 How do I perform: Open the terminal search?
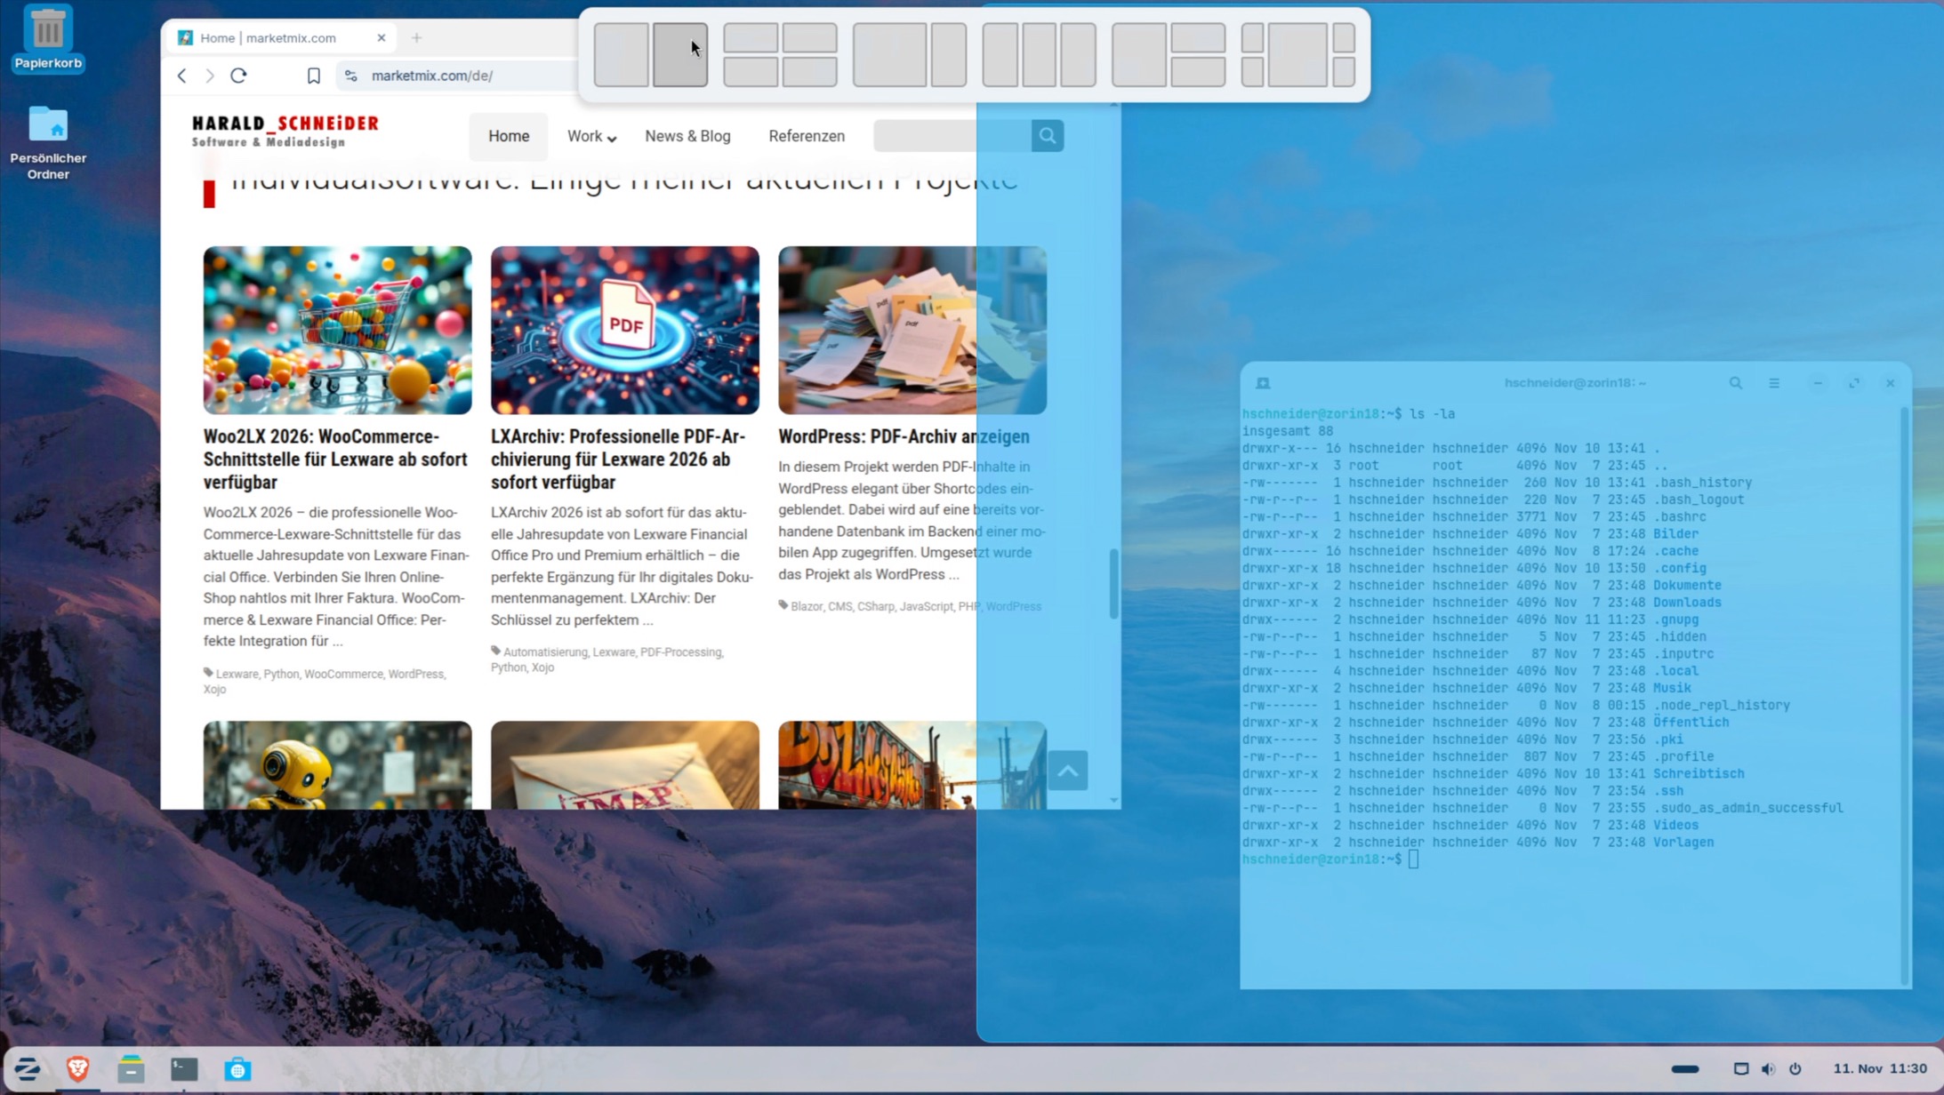1735,383
